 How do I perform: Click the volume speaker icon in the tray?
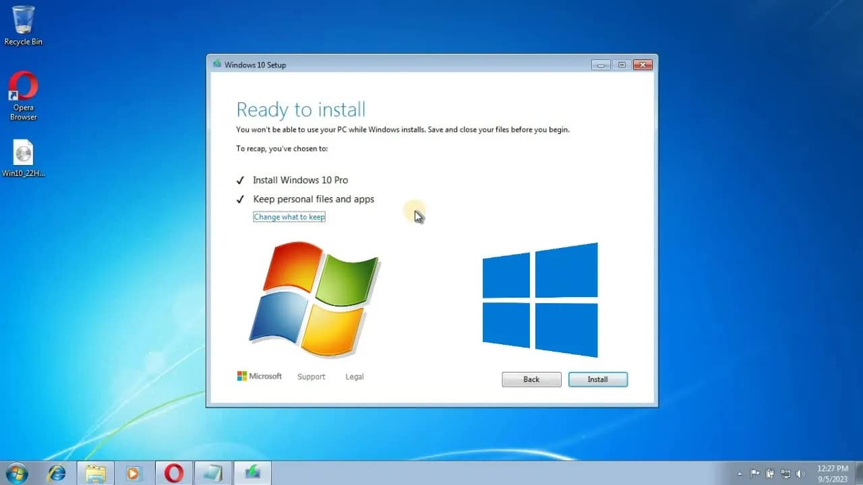pyautogui.click(x=802, y=474)
